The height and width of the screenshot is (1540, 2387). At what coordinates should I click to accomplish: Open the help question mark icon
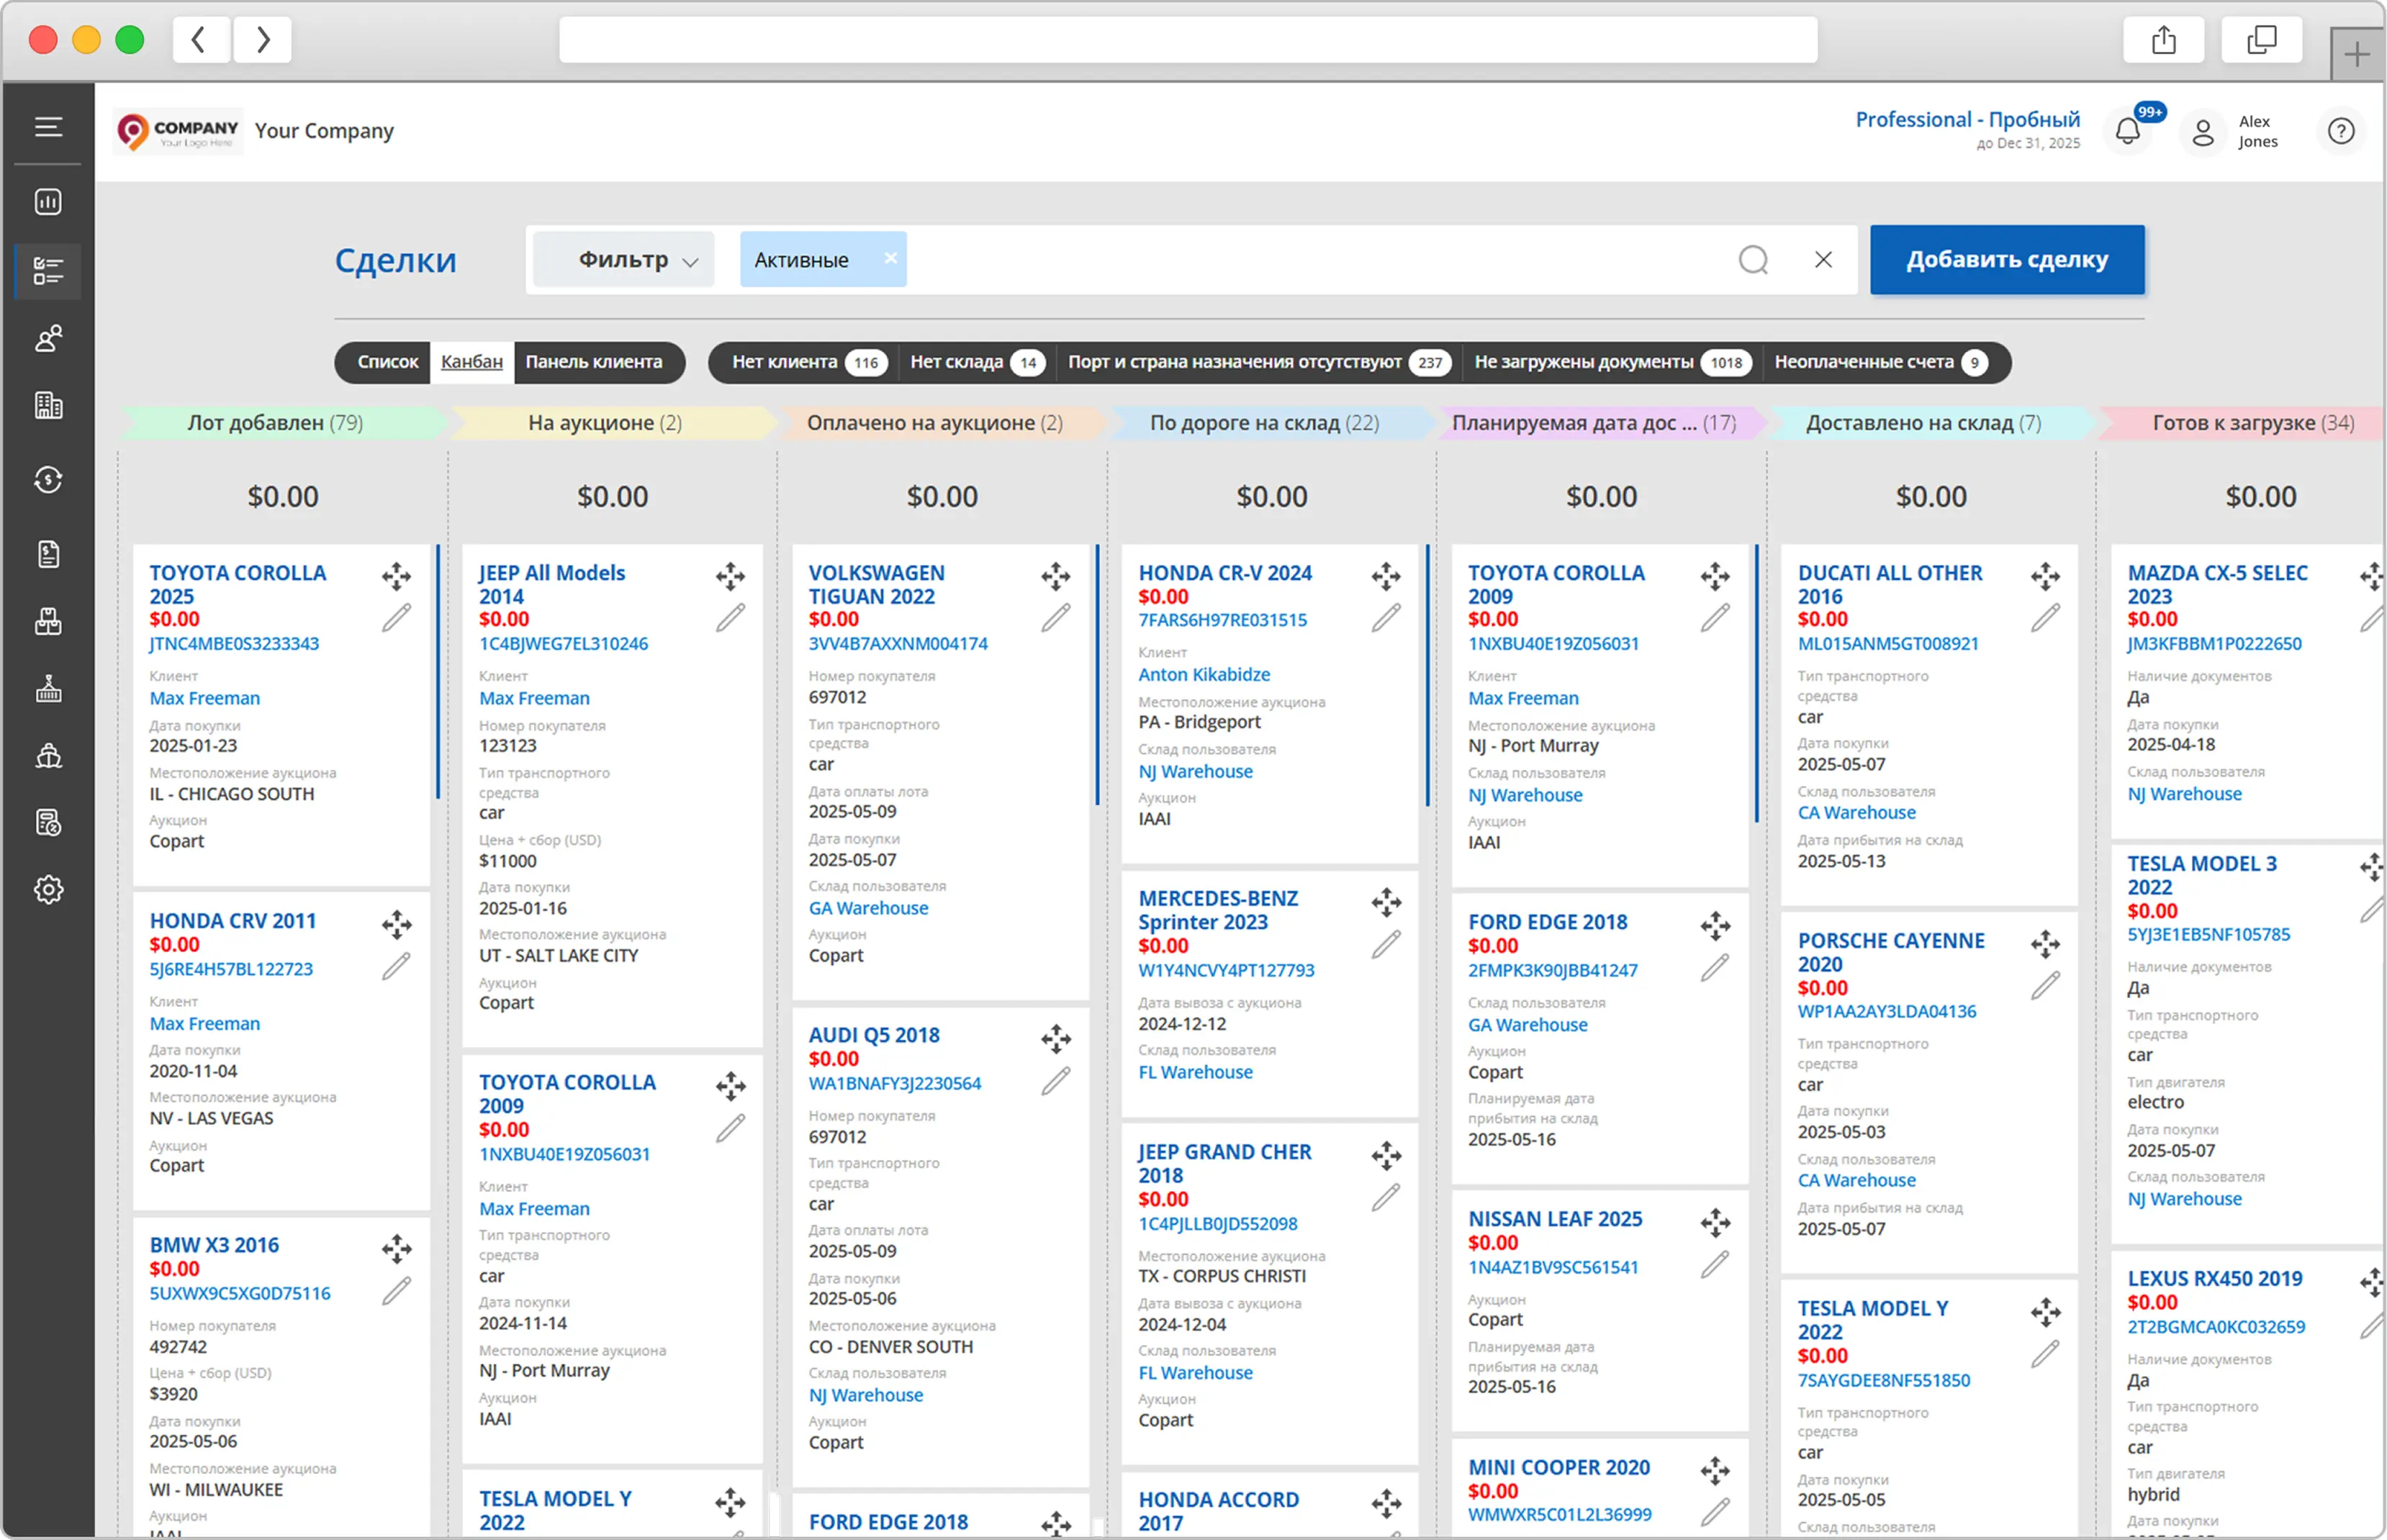point(2341,131)
